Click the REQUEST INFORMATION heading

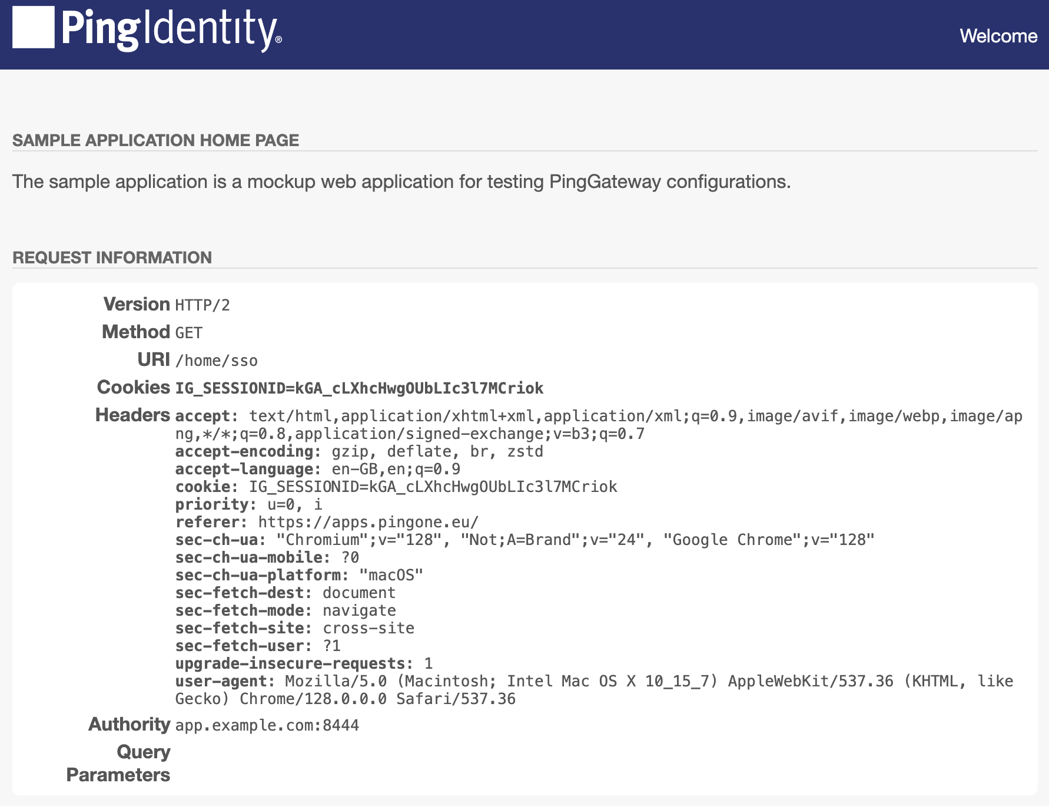[x=112, y=257]
